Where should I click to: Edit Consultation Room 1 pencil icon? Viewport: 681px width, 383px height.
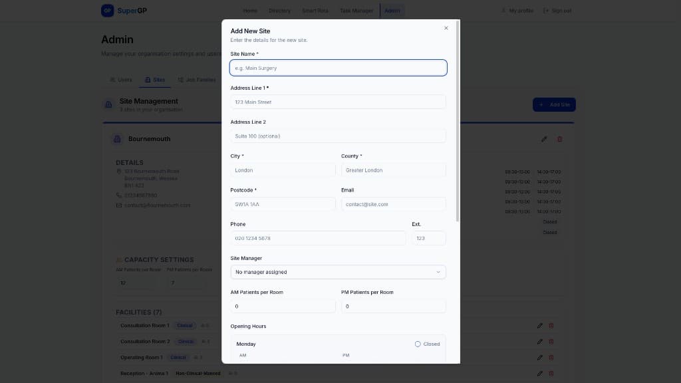540,326
